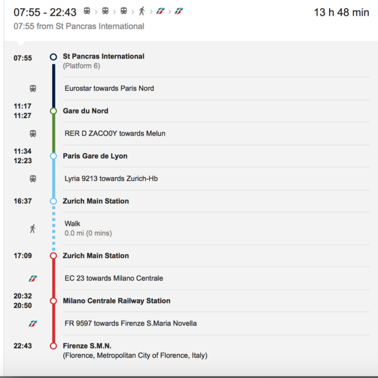Click the 13 h 48 min duration
Screen dimensions: 378x378
tap(341, 13)
